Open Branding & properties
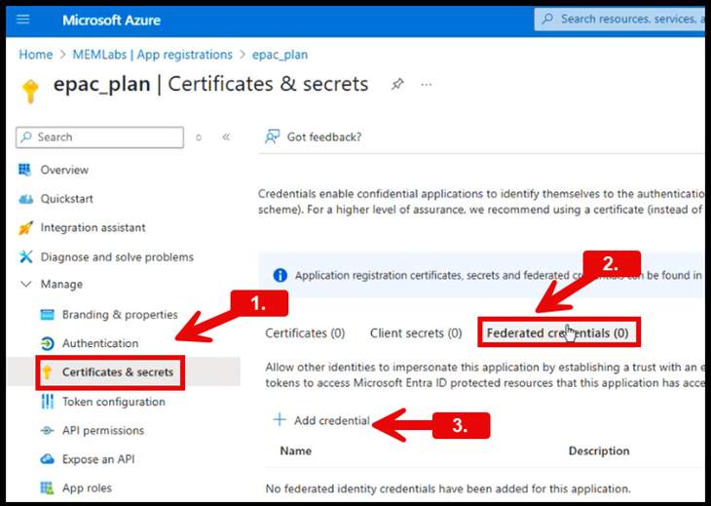 (120, 315)
